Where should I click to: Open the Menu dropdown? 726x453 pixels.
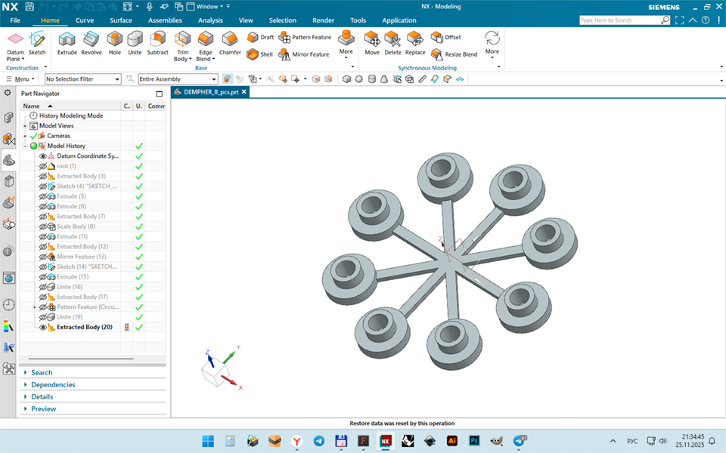tap(20, 79)
